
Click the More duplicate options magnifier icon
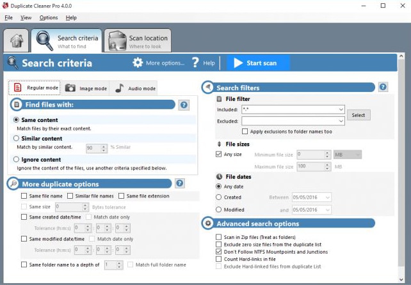13,183
